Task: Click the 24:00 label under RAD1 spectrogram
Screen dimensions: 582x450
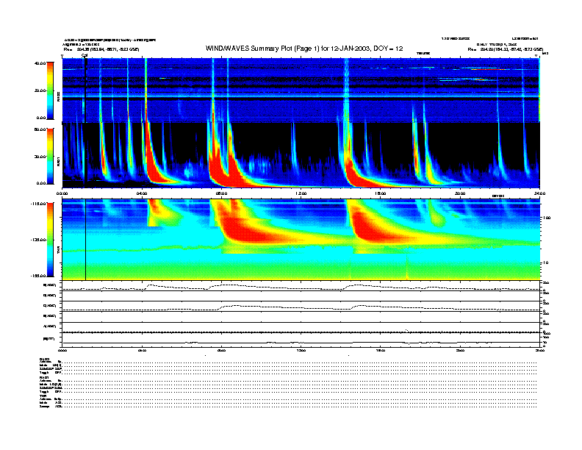Action: [x=539, y=193]
